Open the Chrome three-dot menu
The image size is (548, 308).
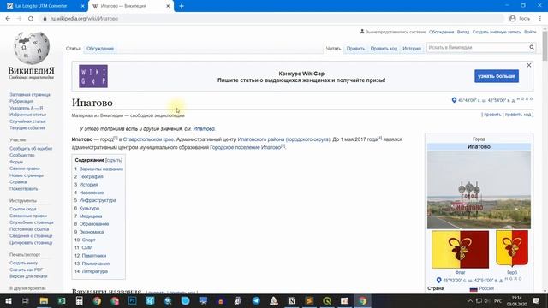click(x=540, y=19)
